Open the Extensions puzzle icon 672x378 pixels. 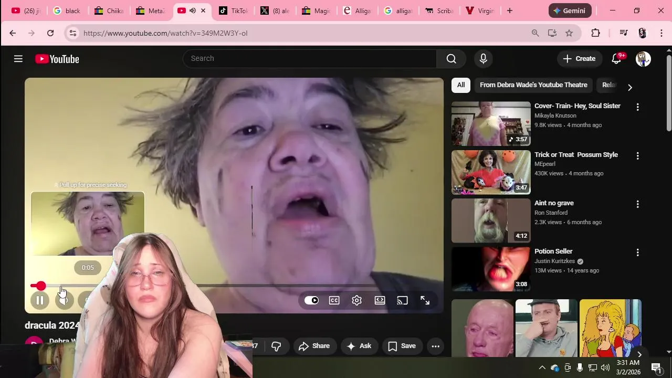click(x=595, y=33)
